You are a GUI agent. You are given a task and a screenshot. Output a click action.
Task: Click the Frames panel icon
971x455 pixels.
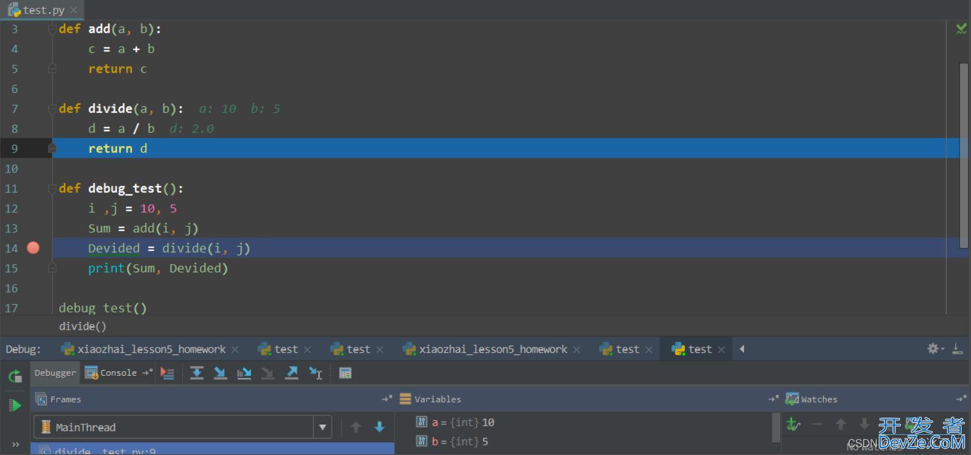(41, 399)
